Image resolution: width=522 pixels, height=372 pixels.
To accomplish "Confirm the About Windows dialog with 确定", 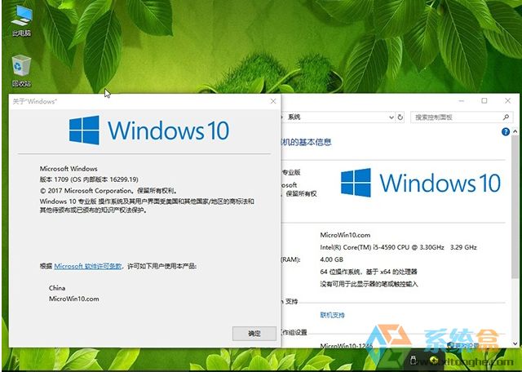I will tap(254, 334).
